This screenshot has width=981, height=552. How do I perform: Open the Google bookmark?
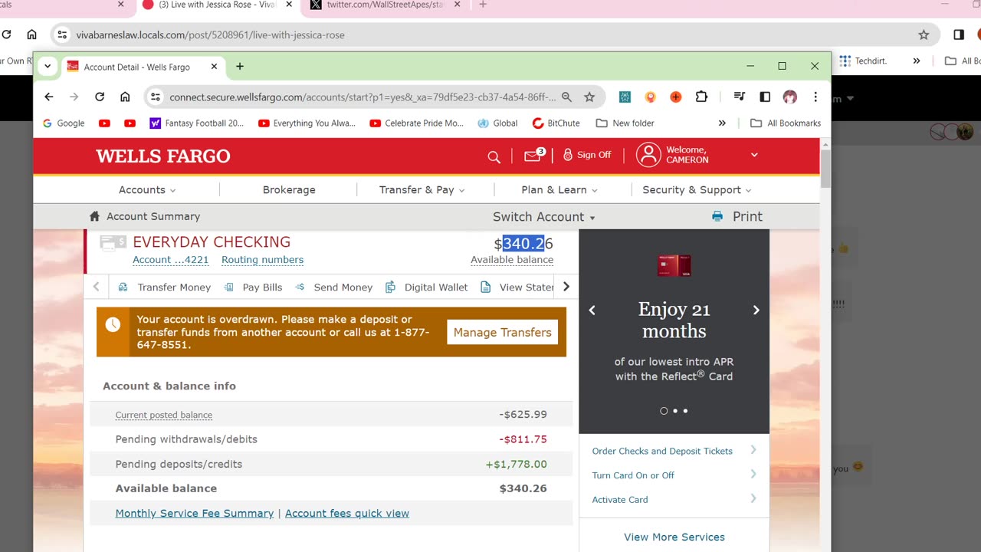[x=64, y=123]
